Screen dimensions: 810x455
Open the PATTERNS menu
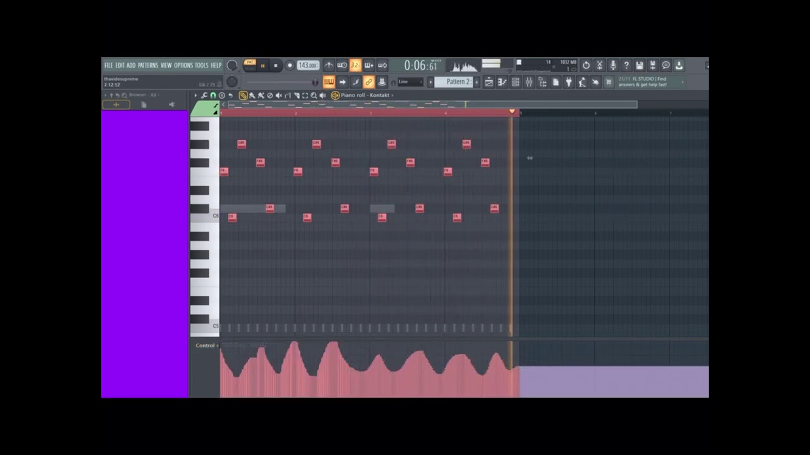pyautogui.click(x=147, y=65)
